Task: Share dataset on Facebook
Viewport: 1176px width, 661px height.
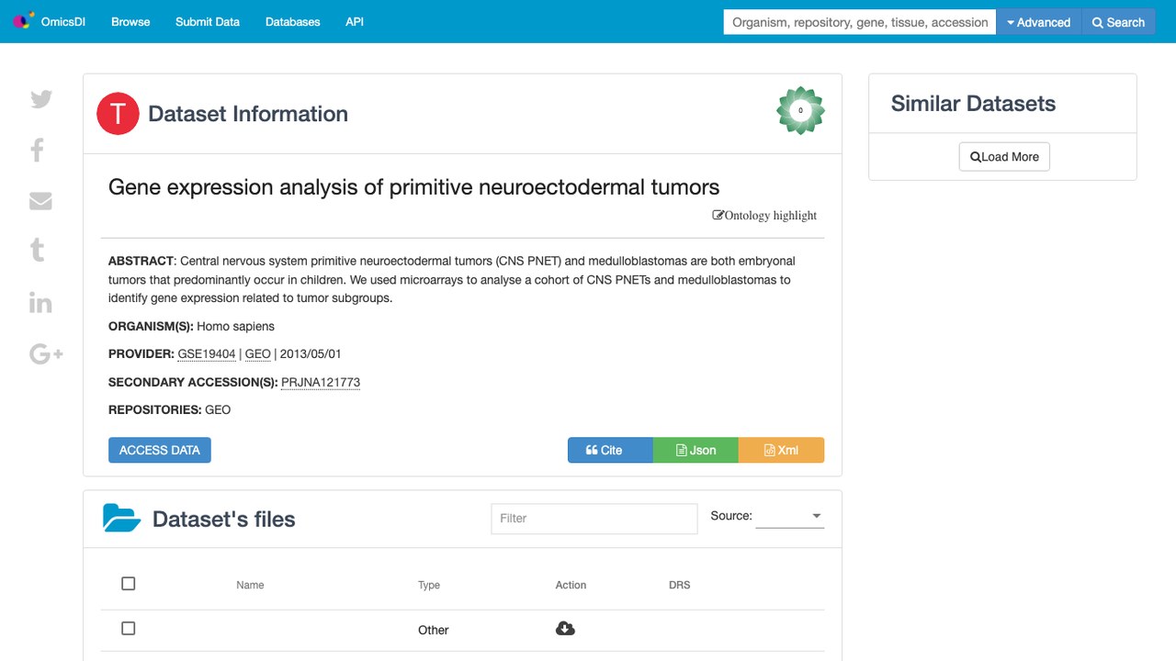Action: pyautogui.click(x=38, y=150)
